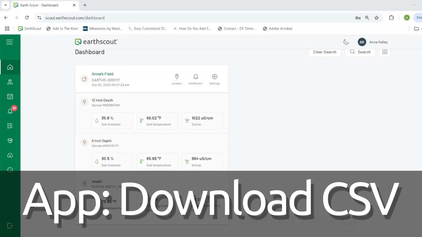Image resolution: width=422 pixels, height=237 pixels.
Task: Open the calendar icon in sidebar
Action: point(10,96)
